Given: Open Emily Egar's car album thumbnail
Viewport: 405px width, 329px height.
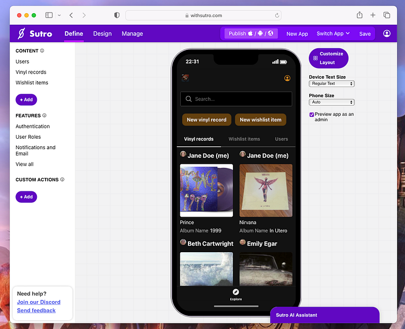Looking at the screenshot, I should [266, 269].
